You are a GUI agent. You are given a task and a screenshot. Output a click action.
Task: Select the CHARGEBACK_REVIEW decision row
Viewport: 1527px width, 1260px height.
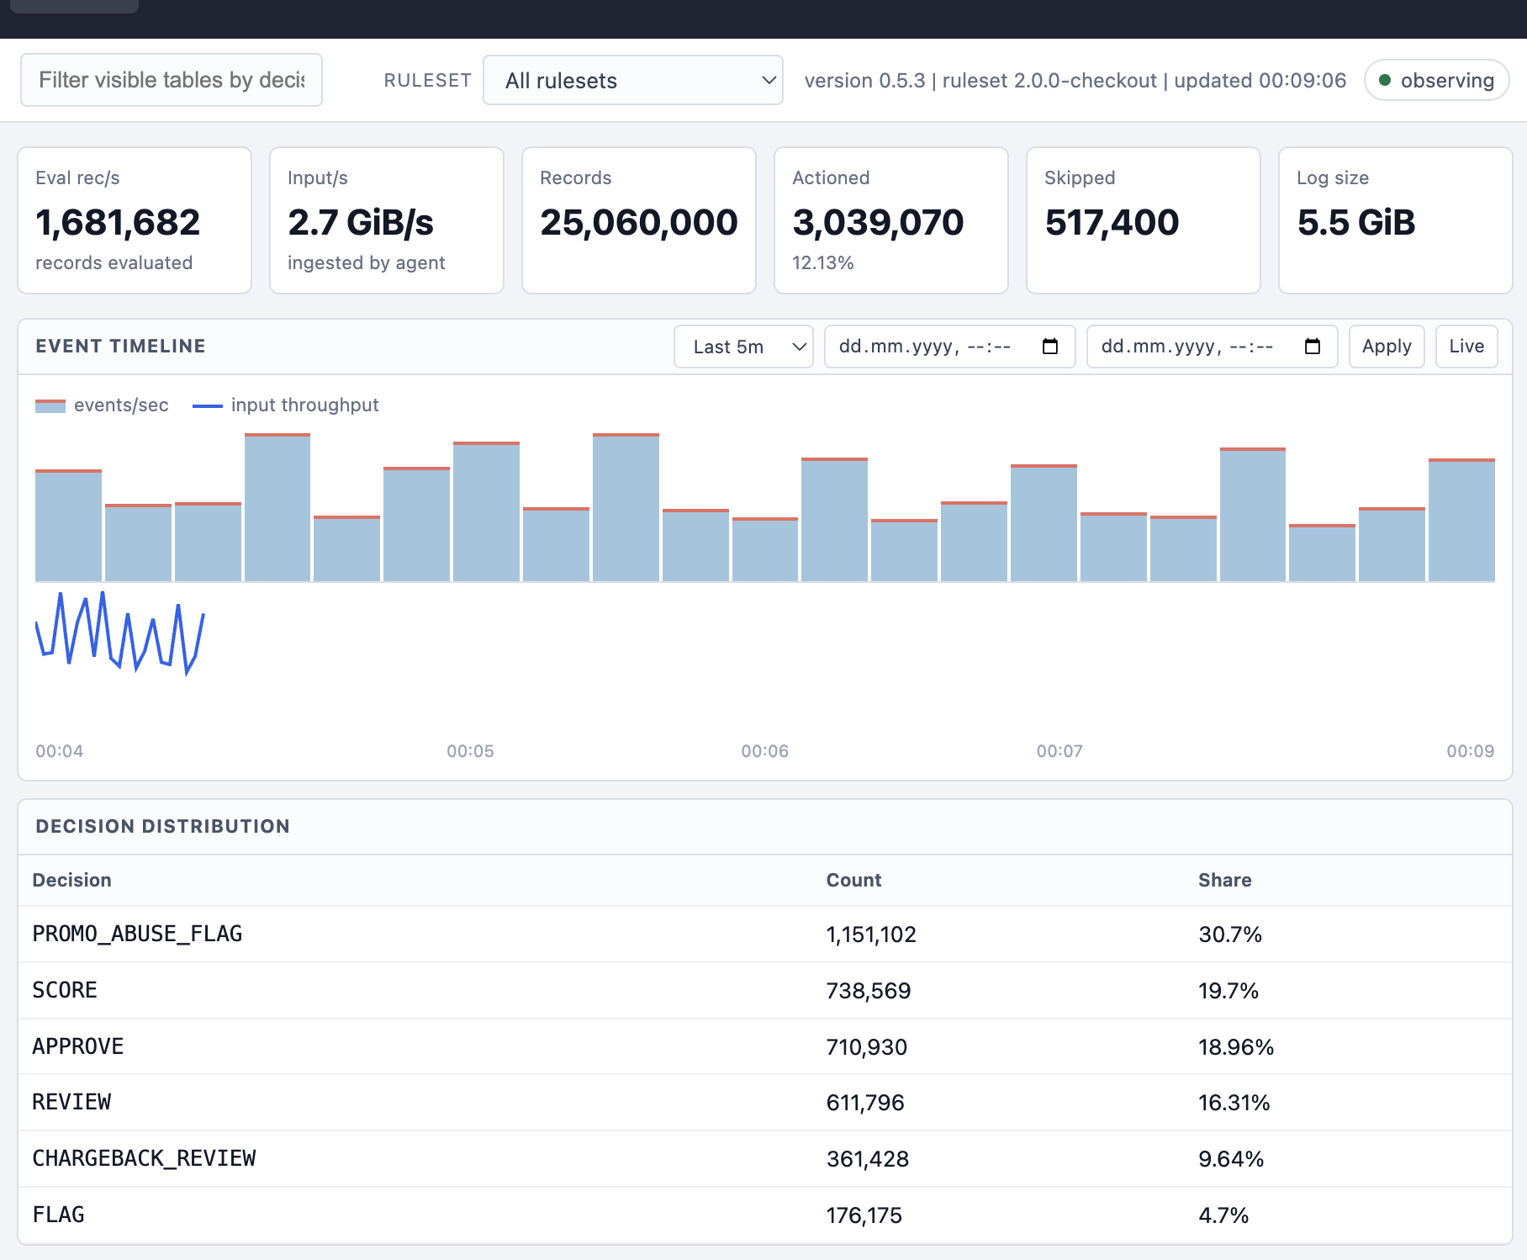pyautogui.click(x=765, y=1159)
